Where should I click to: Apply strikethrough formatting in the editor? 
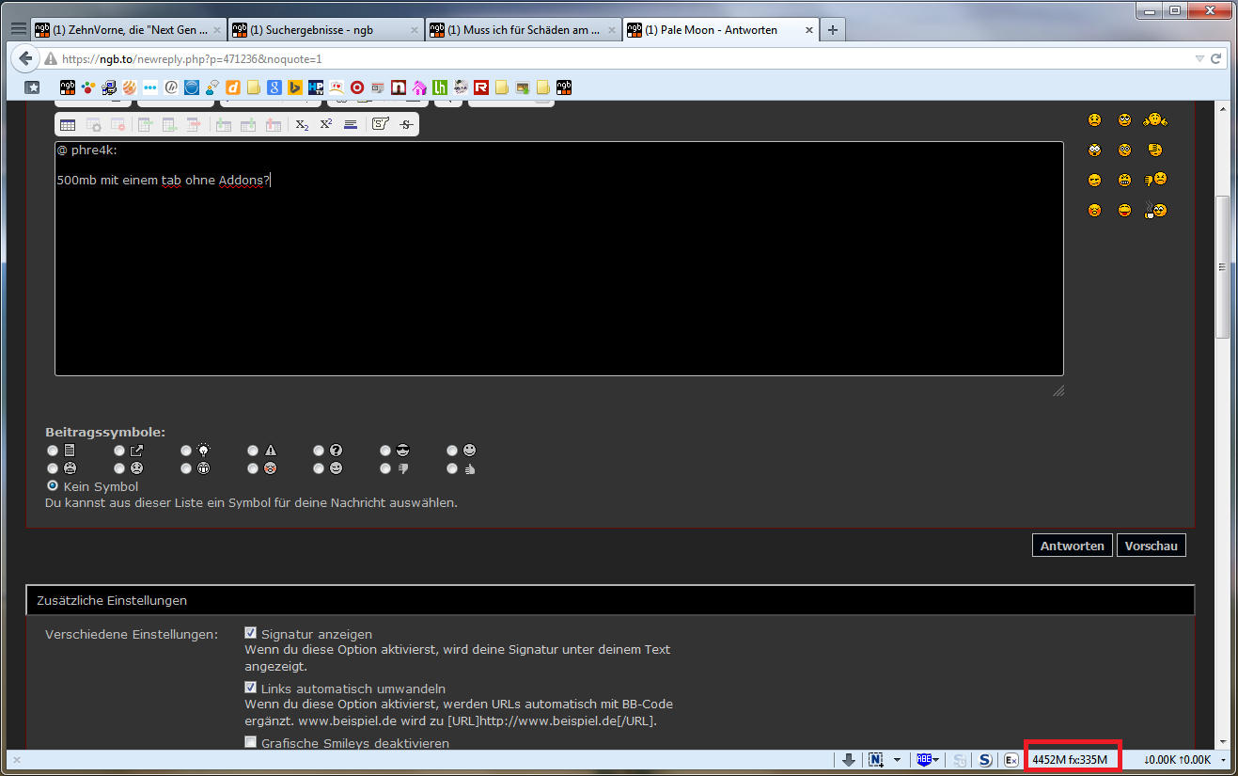click(x=405, y=124)
